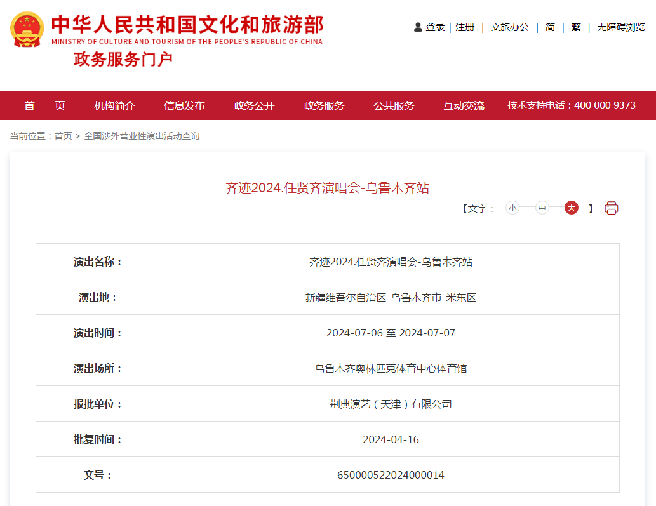Set text size to large (大)
Image resolution: width=656 pixels, height=506 pixels.
click(572, 208)
